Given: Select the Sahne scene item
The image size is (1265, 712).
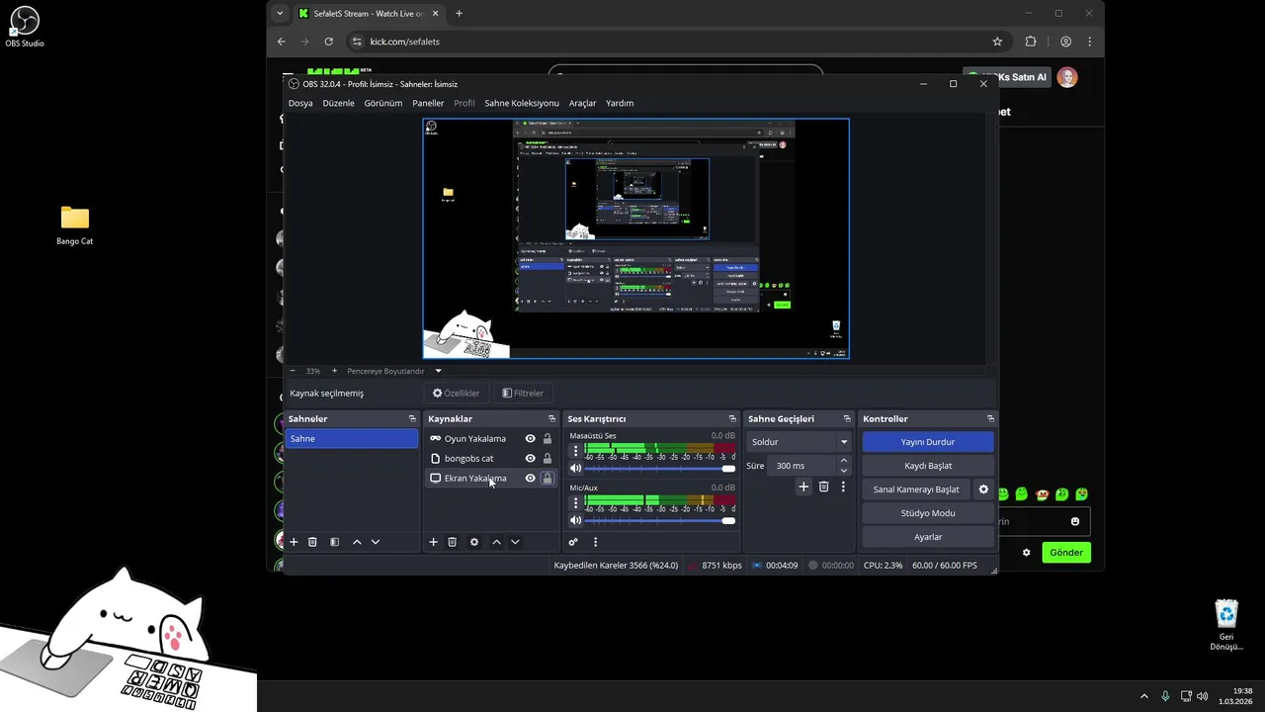Looking at the screenshot, I should [x=351, y=439].
